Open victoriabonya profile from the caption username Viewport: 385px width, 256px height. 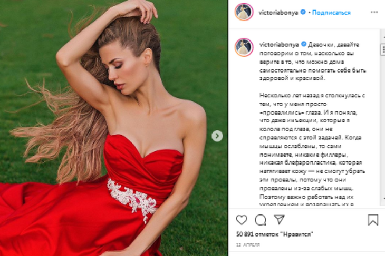coord(279,45)
